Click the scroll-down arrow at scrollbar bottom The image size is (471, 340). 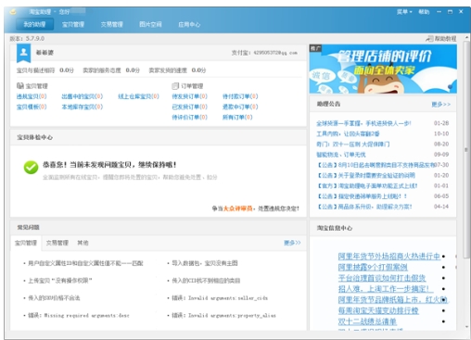point(466,327)
